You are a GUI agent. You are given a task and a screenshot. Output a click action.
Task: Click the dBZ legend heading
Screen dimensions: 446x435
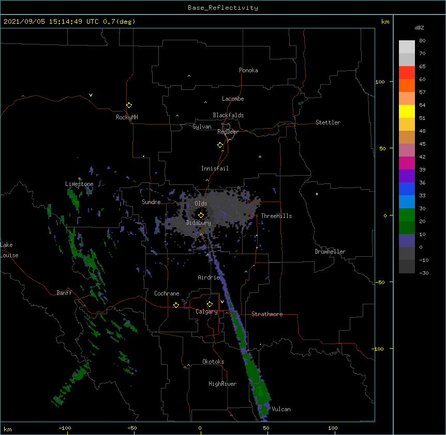[x=419, y=28]
